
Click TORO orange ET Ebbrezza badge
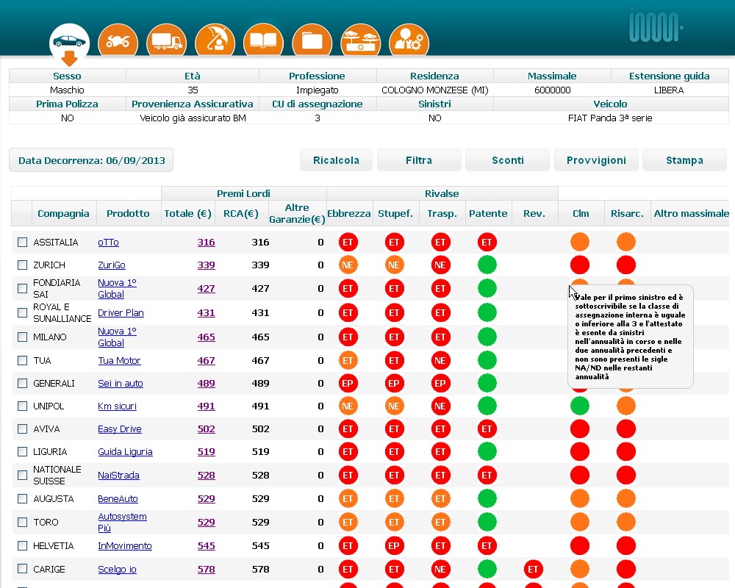(348, 522)
